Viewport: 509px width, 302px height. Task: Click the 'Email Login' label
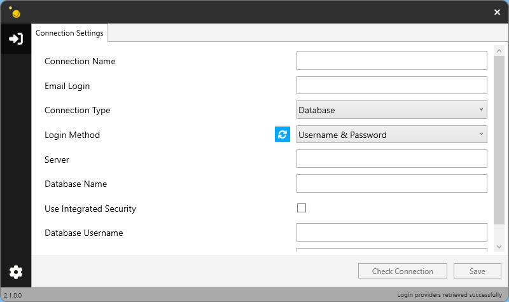tap(67, 86)
